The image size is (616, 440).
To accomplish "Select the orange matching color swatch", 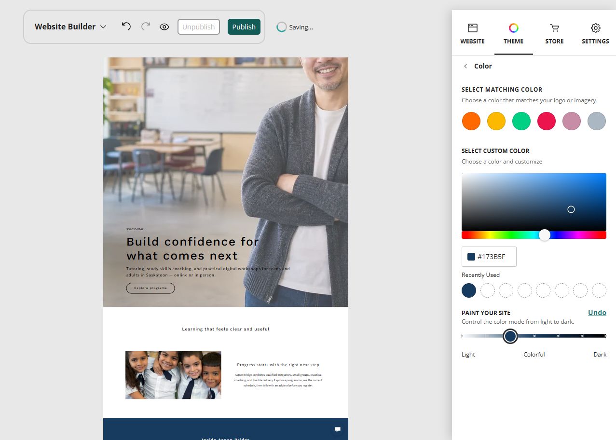I will coord(471,121).
